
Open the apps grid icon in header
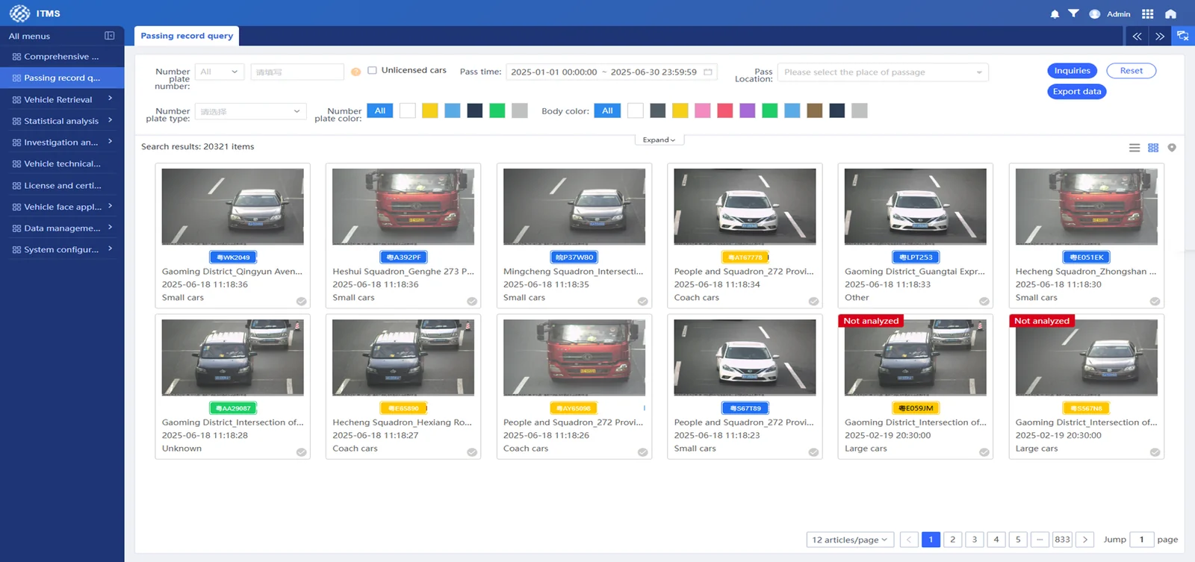pos(1148,14)
